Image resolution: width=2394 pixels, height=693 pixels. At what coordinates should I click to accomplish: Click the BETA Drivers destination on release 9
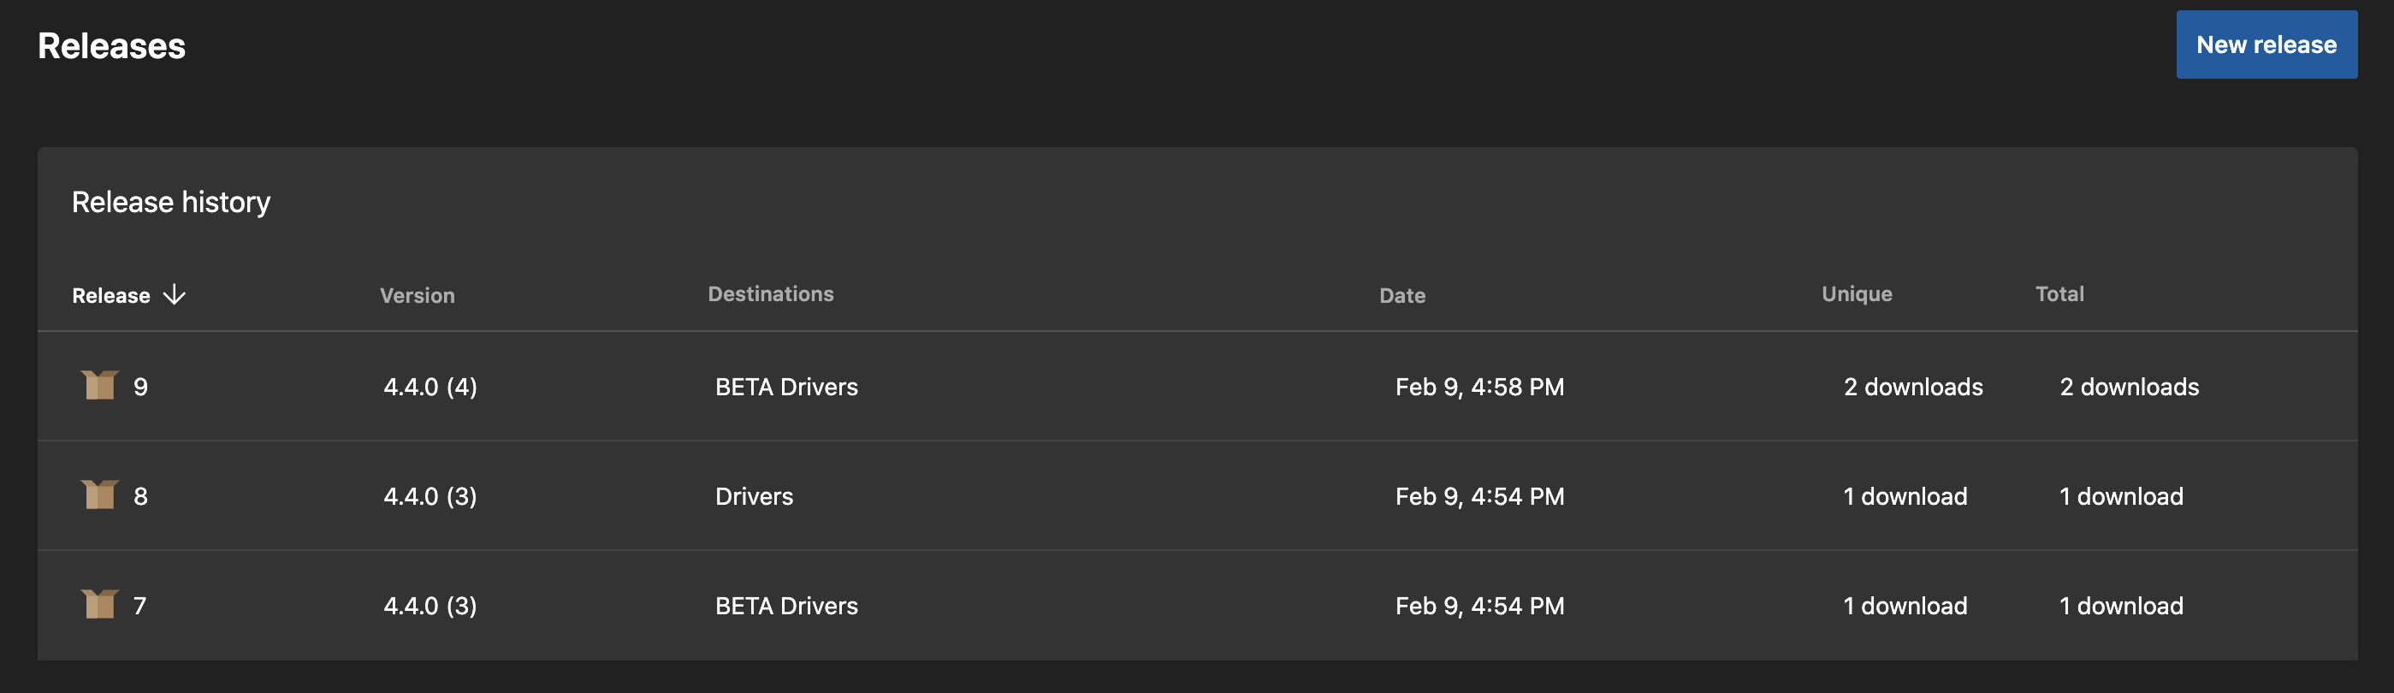click(x=786, y=387)
